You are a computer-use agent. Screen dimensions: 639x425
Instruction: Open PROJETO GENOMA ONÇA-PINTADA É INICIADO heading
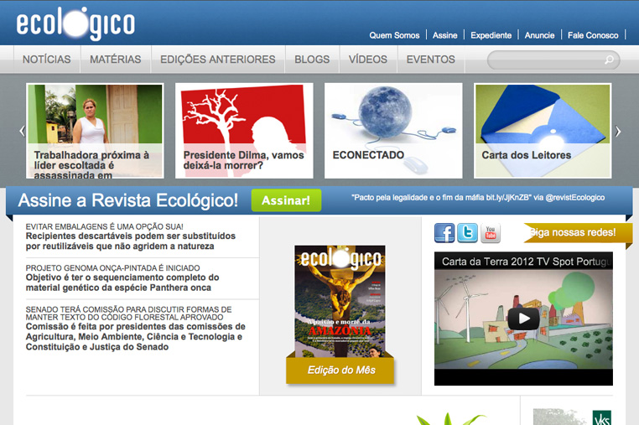[112, 268]
